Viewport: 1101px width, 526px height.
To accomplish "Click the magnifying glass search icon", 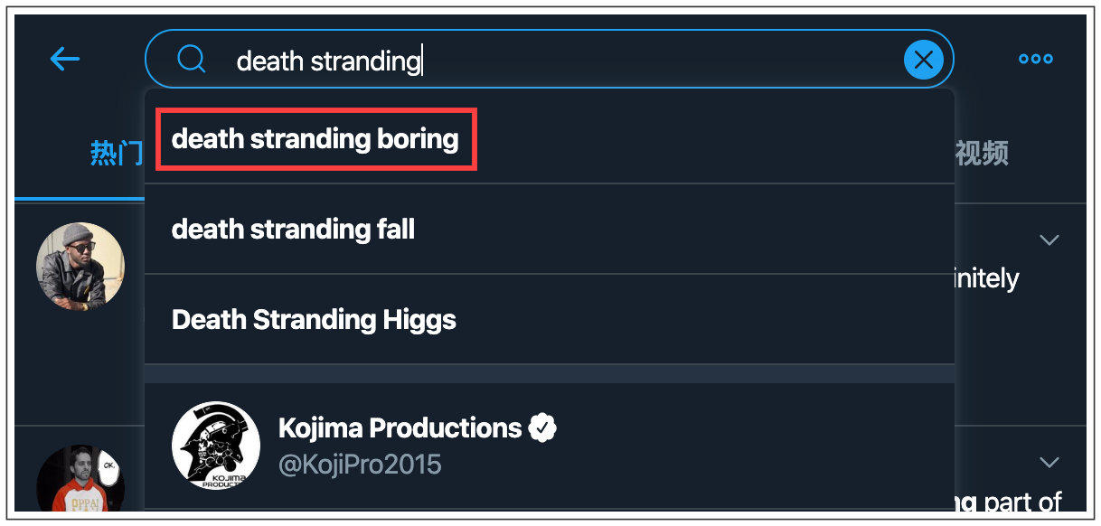I will click(192, 60).
